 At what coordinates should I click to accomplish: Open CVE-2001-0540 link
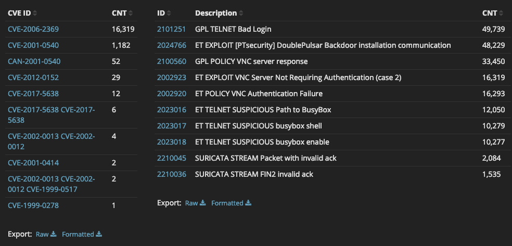(x=33, y=45)
